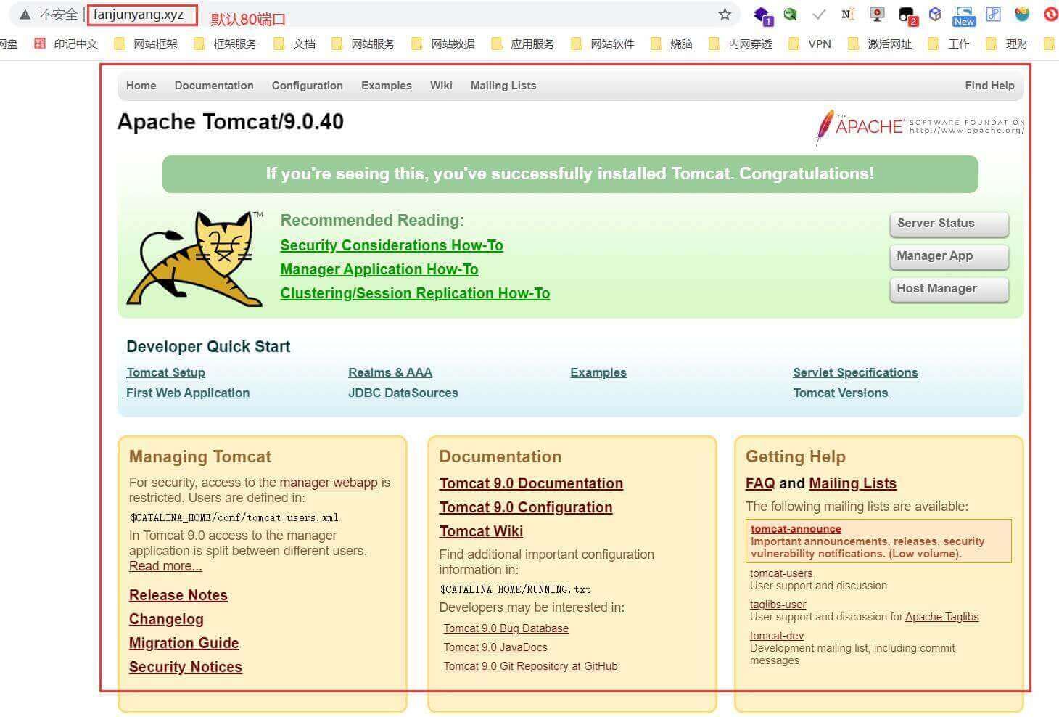The width and height of the screenshot is (1059, 717).
Task: Click the insecure-site warning triangle icon
Action: 25,15
